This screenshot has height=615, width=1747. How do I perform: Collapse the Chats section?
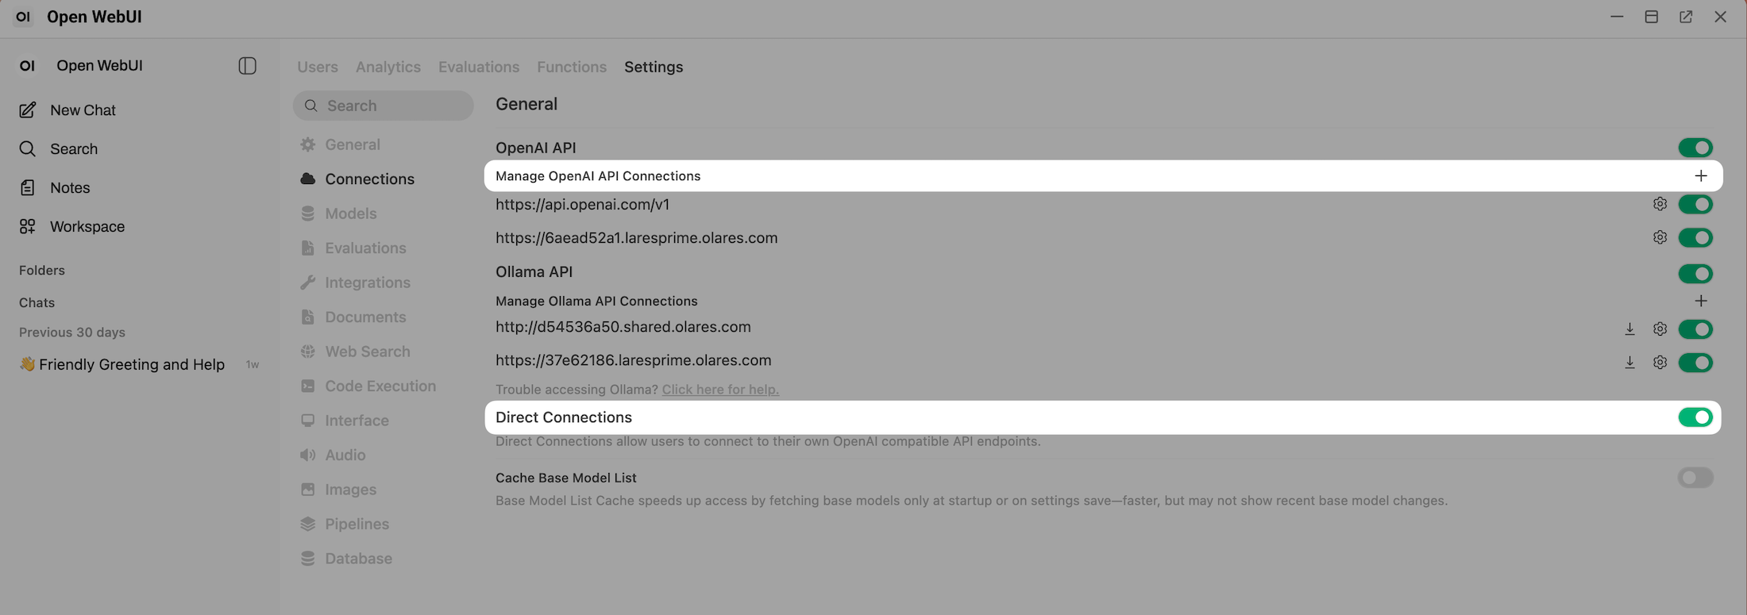click(x=37, y=303)
